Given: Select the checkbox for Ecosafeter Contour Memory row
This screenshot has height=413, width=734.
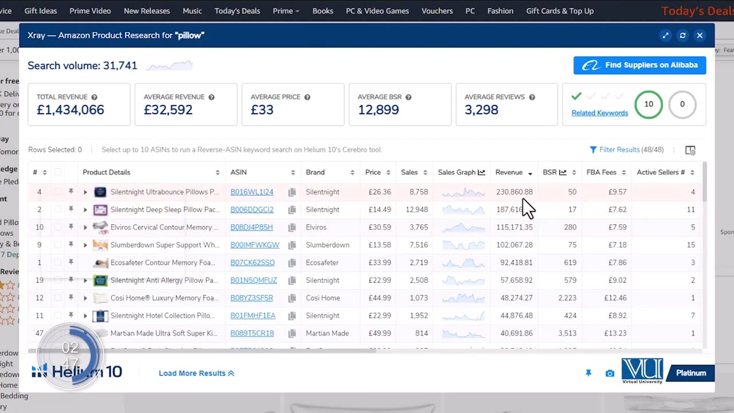Looking at the screenshot, I should pos(58,263).
